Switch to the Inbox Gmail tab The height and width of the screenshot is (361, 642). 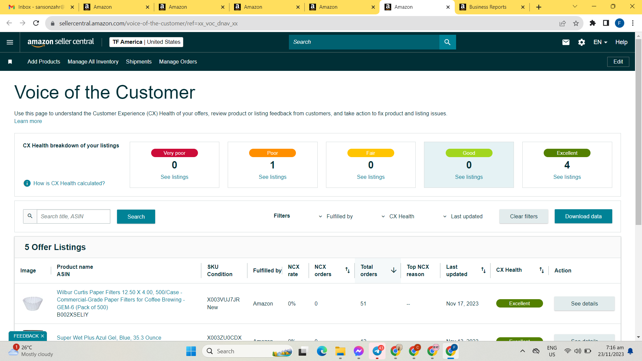pos(41,7)
